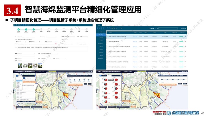The image size is (208, 116).
Task: Click 年径流总量控制率对比 button in left map
Action: [36, 107]
